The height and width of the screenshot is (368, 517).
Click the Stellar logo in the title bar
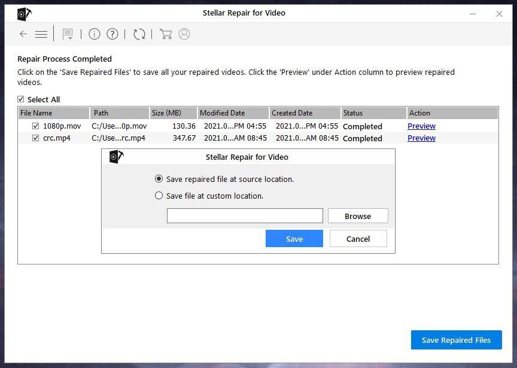click(25, 14)
